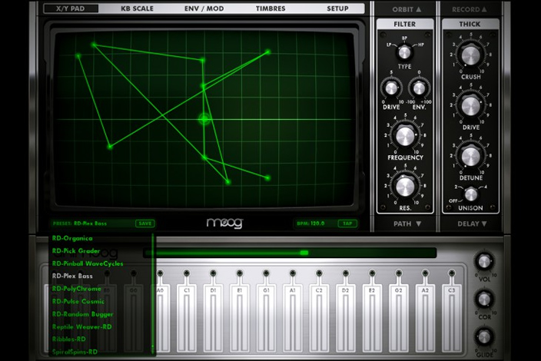Screen dimensions: 541x361
Task: Click the preset list vertical scrollbar
Action: [152, 293]
